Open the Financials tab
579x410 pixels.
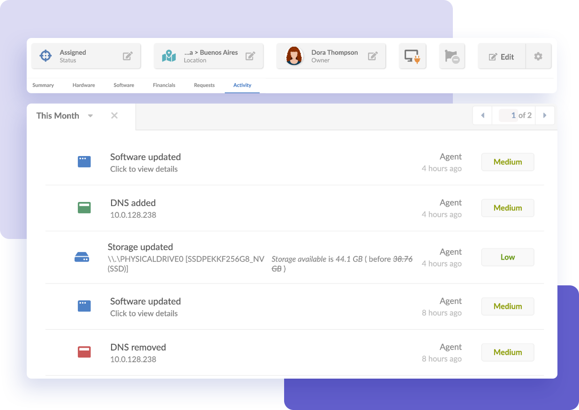point(164,85)
